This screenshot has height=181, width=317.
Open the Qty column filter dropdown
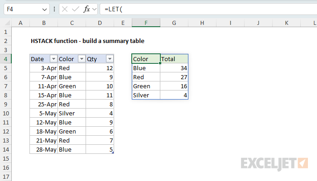click(x=110, y=59)
